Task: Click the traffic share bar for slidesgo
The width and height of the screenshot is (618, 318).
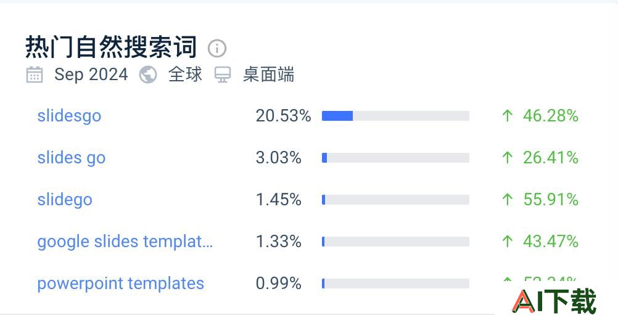Action: click(395, 116)
